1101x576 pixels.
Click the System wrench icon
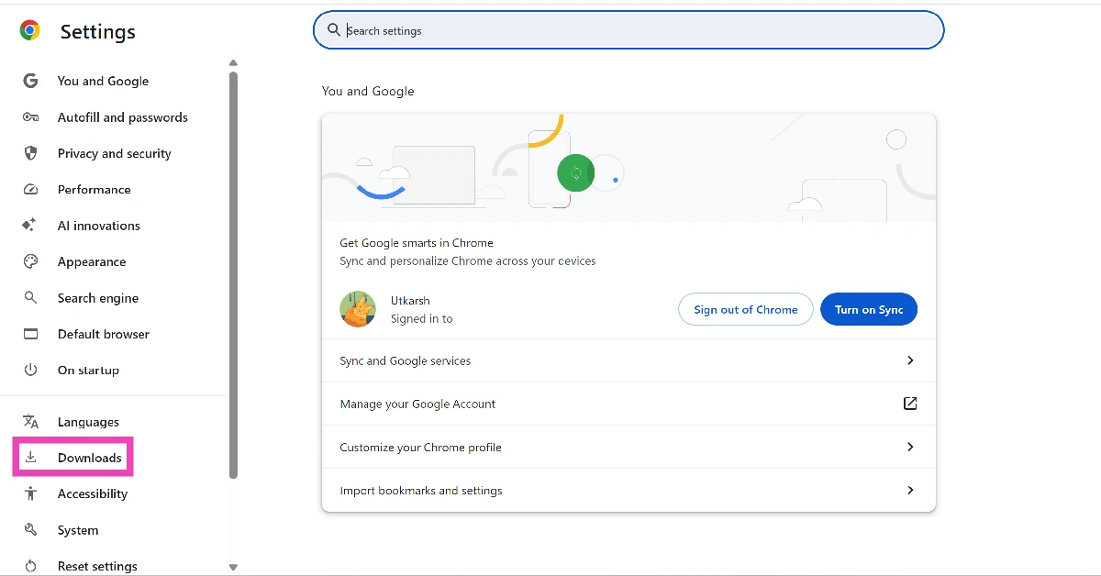click(30, 530)
